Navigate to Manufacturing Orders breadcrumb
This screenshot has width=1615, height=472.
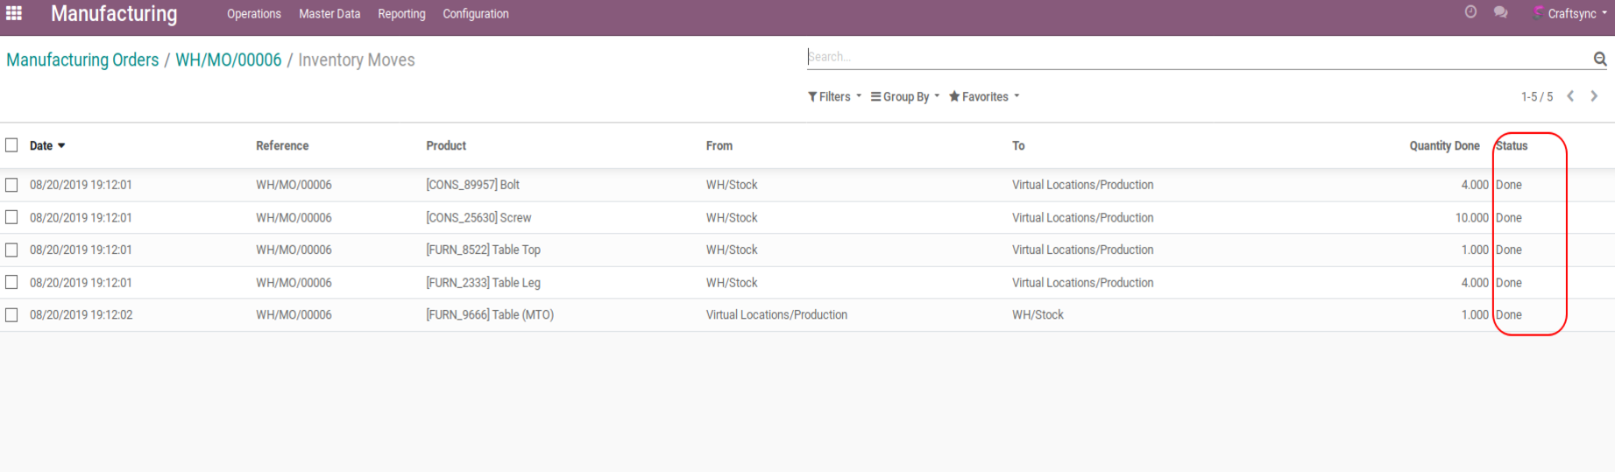click(x=82, y=60)
